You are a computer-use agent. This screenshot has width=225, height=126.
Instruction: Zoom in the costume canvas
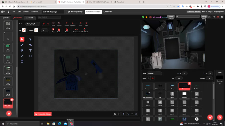[136, 114]
